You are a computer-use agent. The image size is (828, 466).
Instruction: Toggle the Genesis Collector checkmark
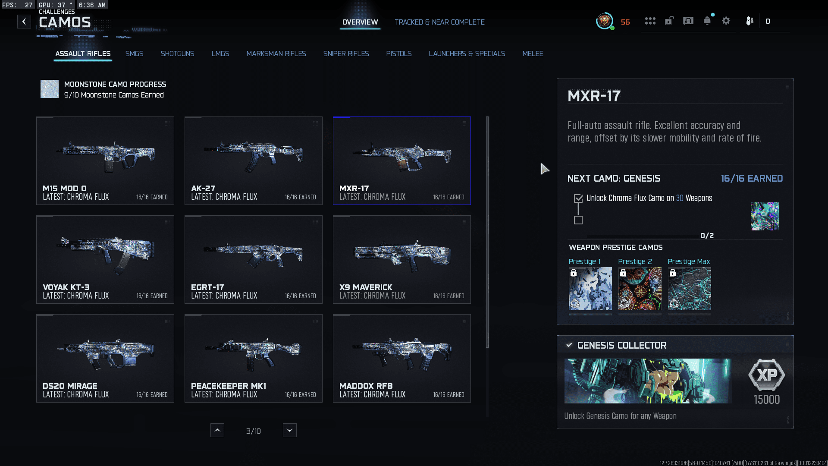(569, 345)
